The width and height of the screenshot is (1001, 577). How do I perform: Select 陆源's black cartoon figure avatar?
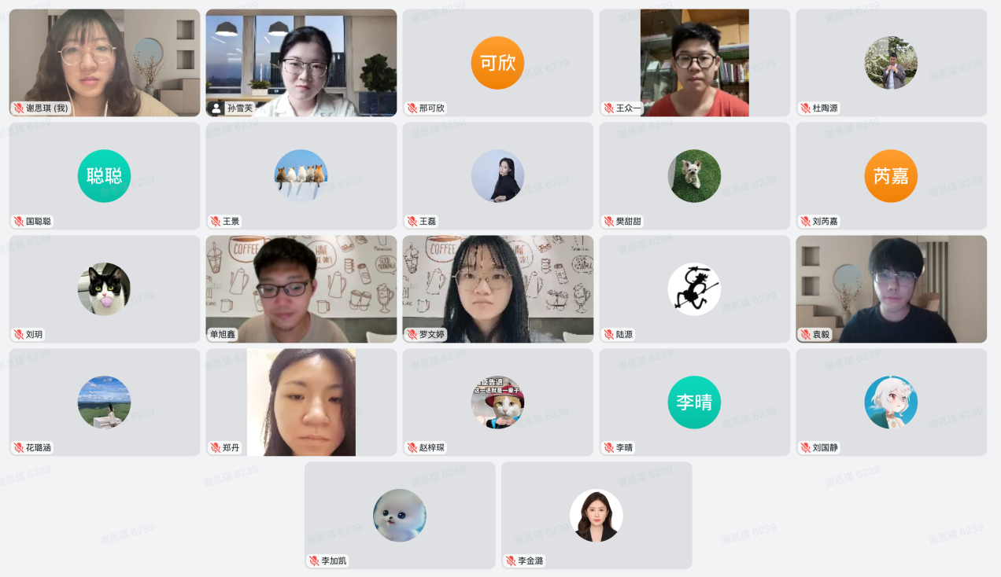point(694,289)
